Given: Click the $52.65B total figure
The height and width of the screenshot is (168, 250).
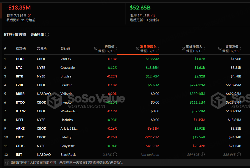Looking at the screenshot, I should tap(140, 8).
